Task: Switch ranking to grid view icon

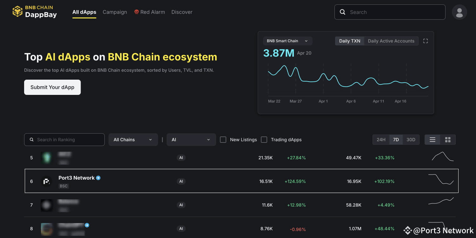Action: pyautogui.click(x=448, y=139)
